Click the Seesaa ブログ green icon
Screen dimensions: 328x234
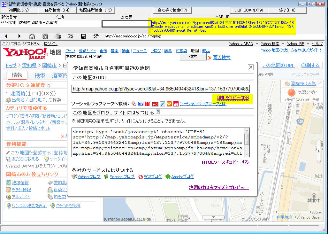click(106, 177)
